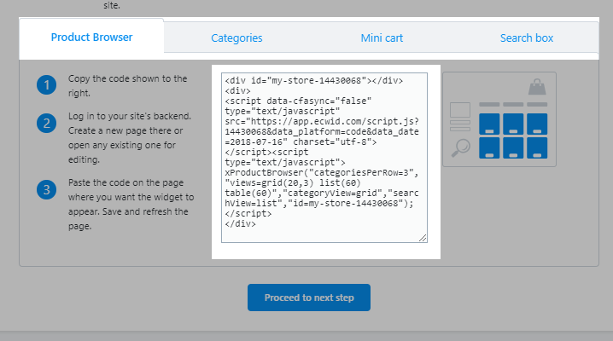Screen dimensions: 613x341
Task: Click the text area resize handle
Action: click(423, 238)
